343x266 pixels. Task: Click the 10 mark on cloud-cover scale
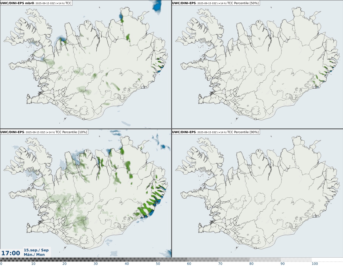tap(33, 264)
